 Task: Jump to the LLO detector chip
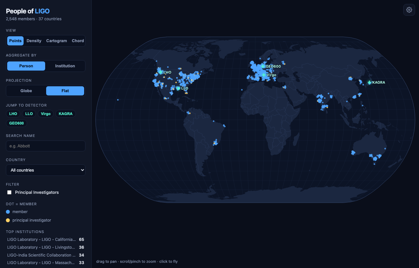(29, 114)
